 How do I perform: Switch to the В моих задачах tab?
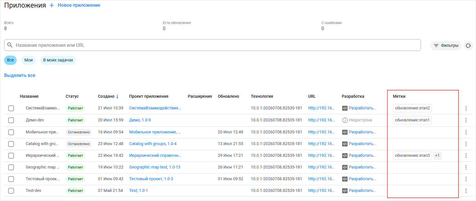click(58, 60)
